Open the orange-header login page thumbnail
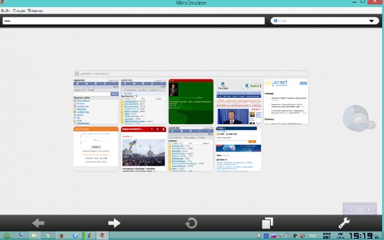The image size is (384, 240). point(96,149)
